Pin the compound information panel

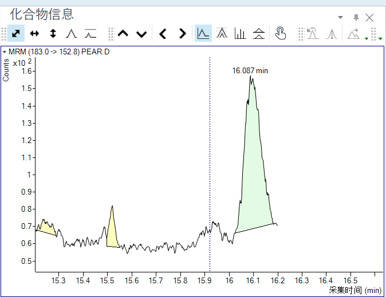tap(356, 18)
